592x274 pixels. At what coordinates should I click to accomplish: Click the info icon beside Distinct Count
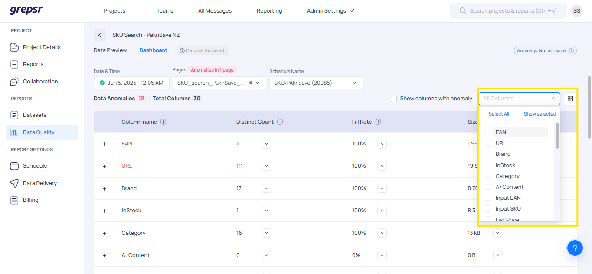pos(280,122)
